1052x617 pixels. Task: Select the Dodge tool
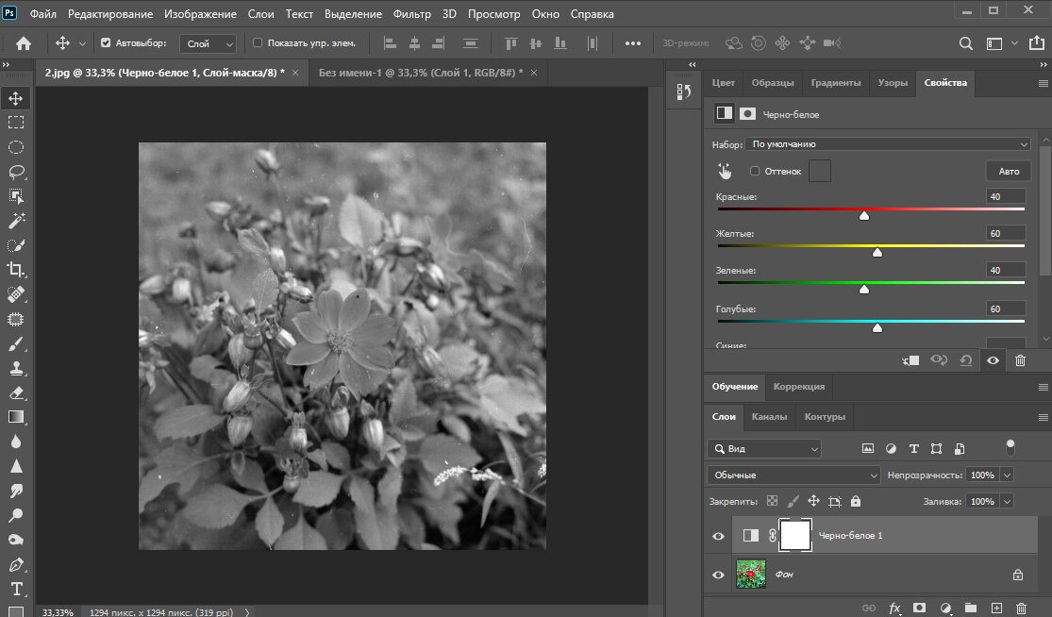[15, 515]
